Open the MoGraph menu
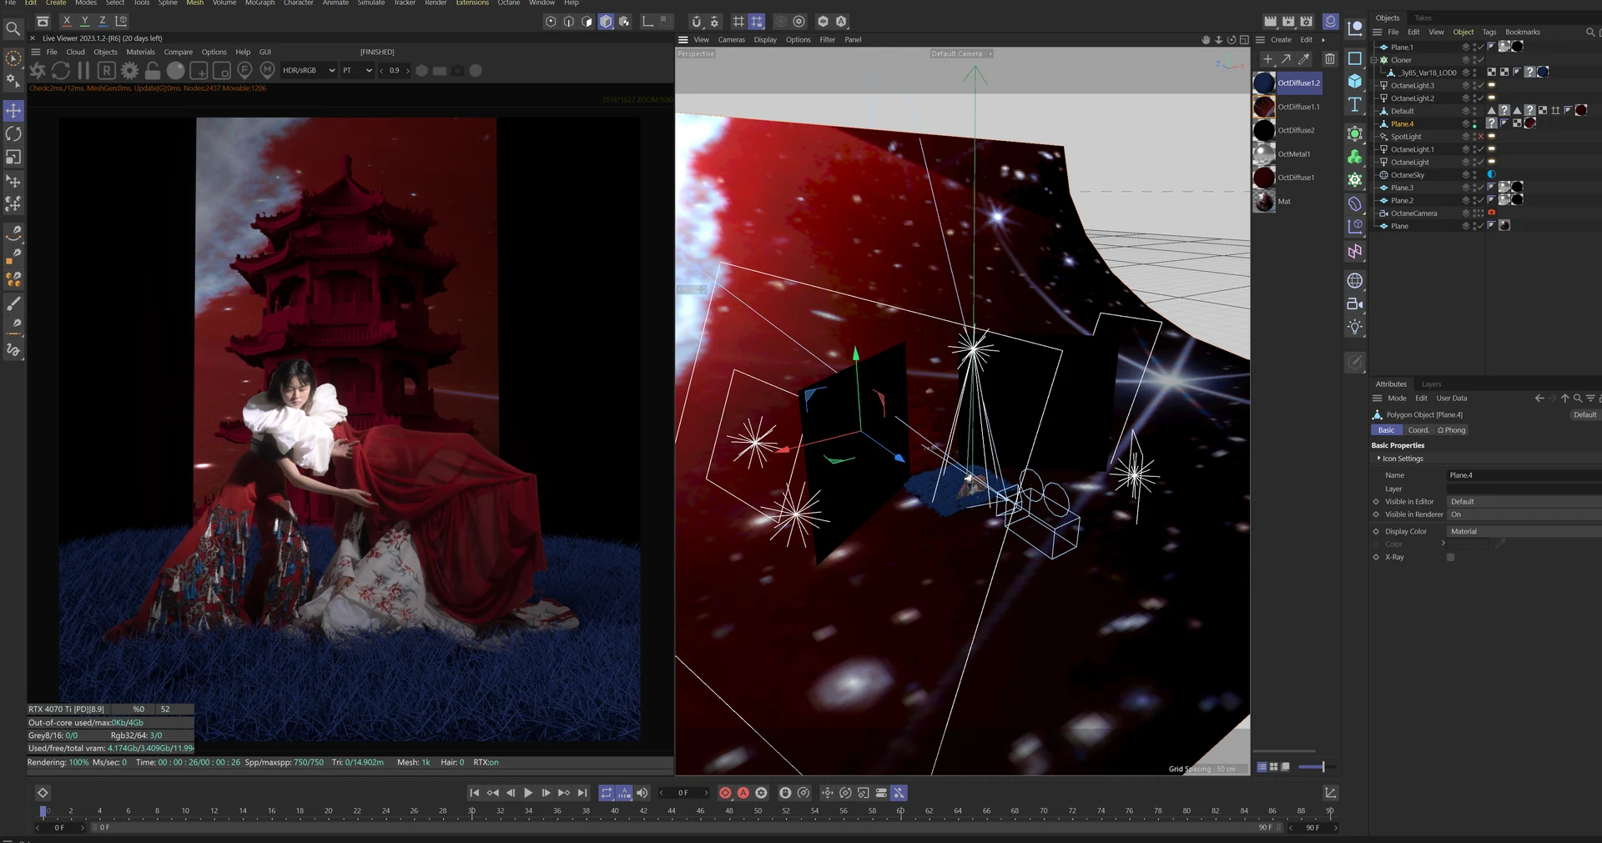The image size is (1602, 843). click(x=259, y=3)
